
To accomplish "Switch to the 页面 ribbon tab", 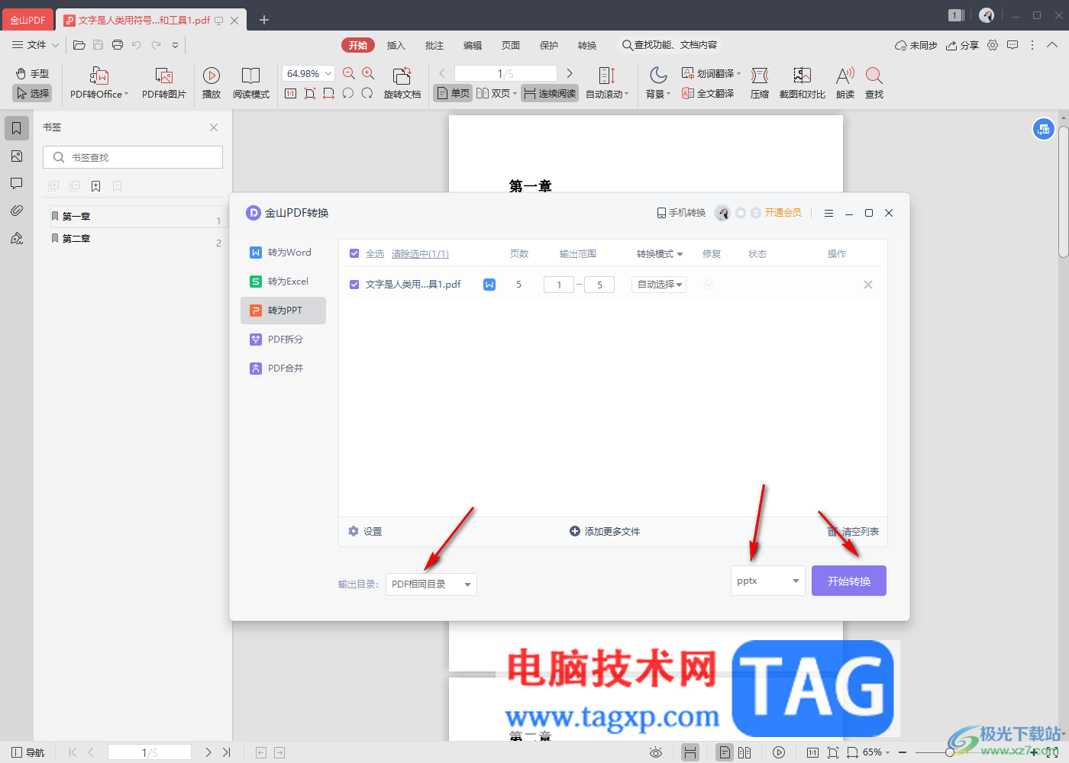I will [x=511, y=45].
